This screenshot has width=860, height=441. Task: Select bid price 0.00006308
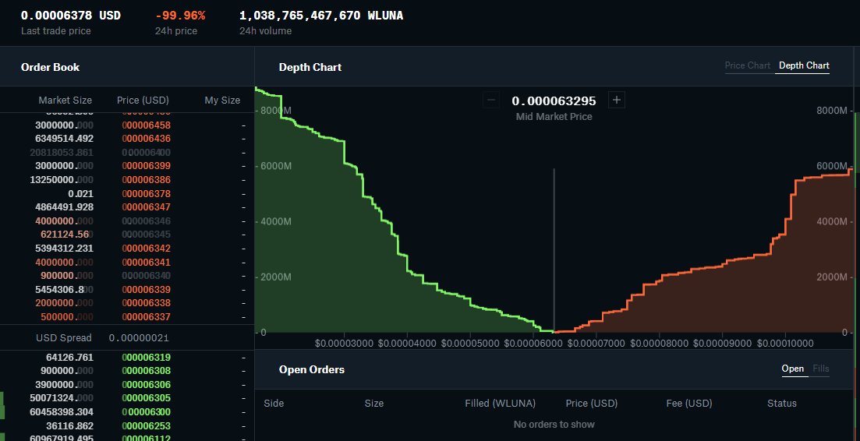(146, 371)
